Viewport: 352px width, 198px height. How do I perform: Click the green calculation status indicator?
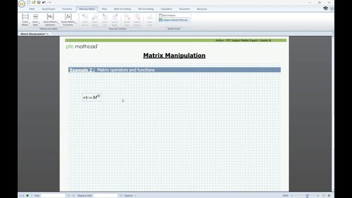[28, 196]
